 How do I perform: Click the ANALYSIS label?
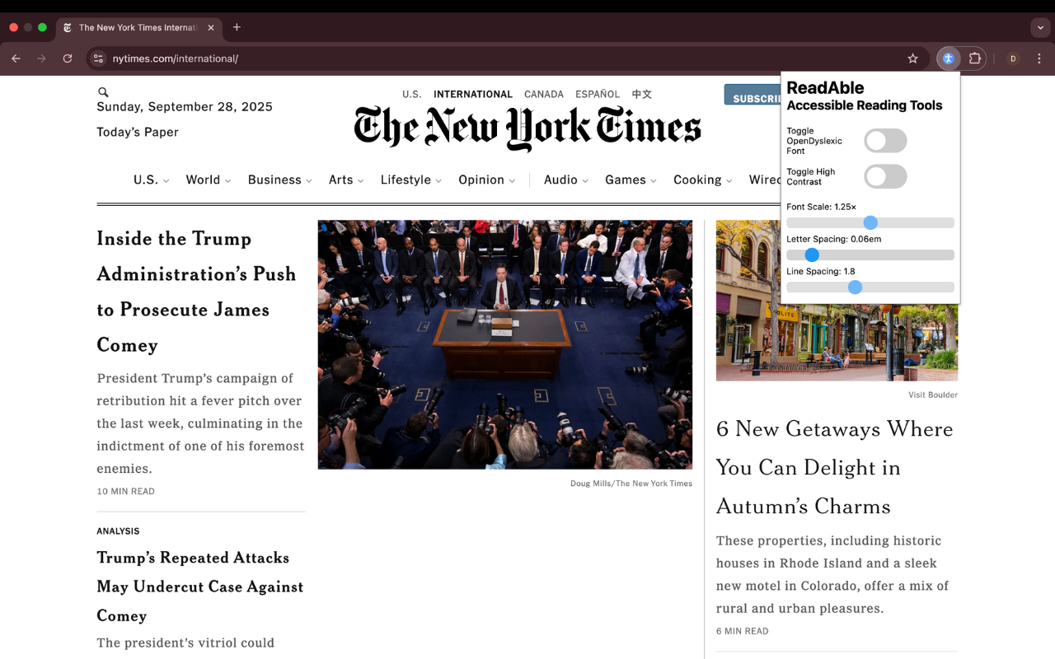(x=118, y=531)
